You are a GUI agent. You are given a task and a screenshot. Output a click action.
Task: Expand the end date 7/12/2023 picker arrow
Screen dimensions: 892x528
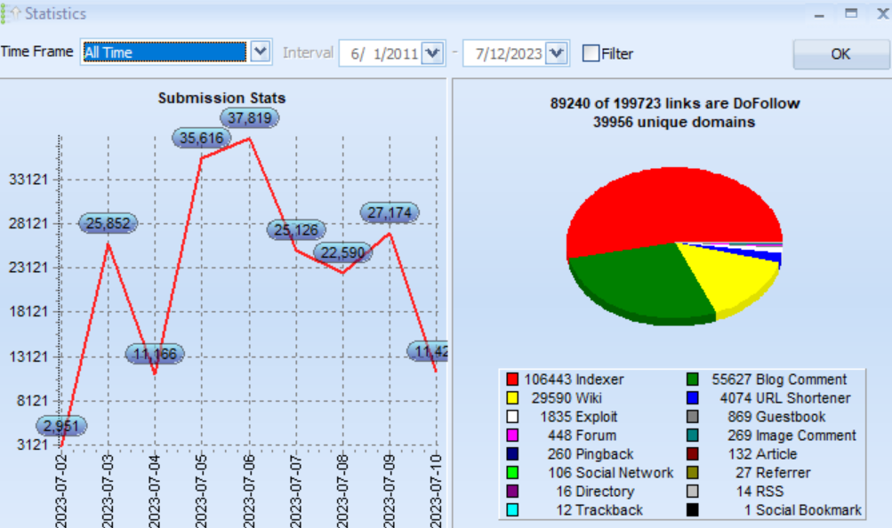[x=557, y=53]
